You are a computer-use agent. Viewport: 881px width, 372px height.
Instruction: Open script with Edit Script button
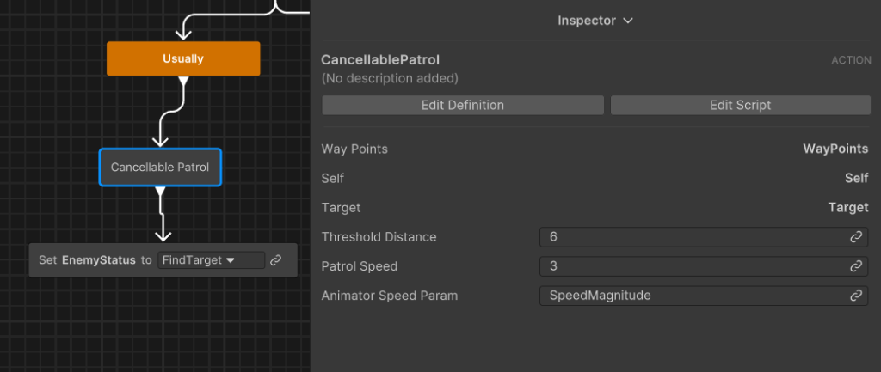(740, 105)
